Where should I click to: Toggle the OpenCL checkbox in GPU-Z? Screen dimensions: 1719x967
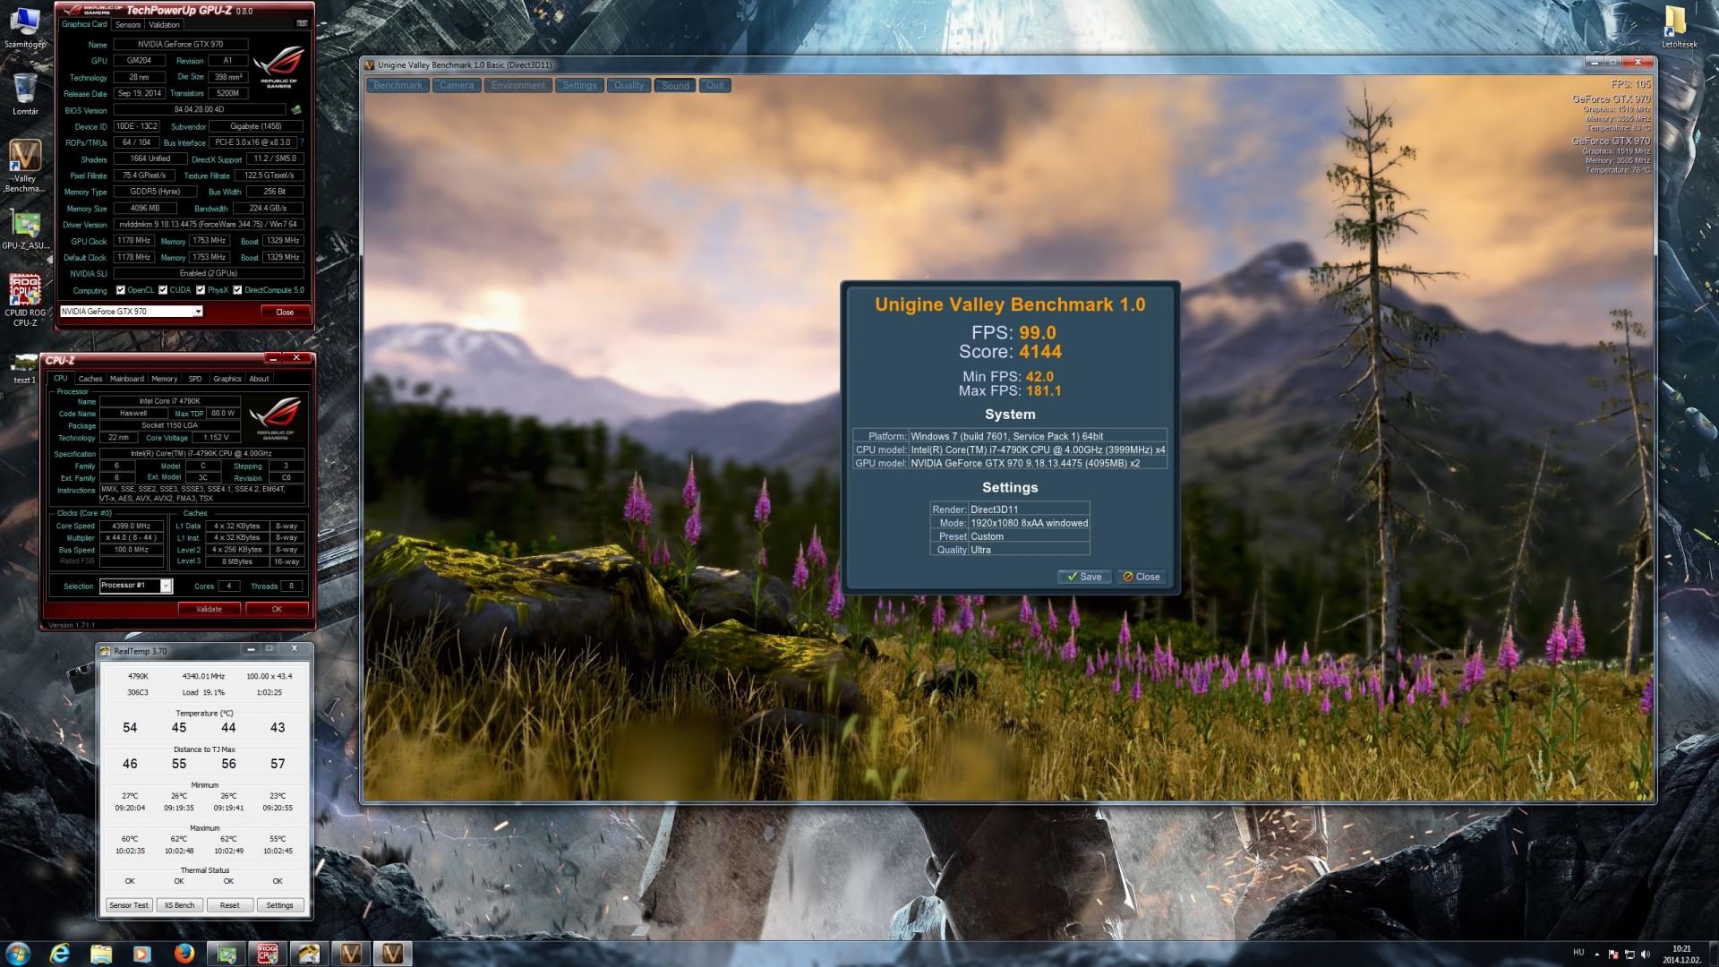(x=121, y=290)
